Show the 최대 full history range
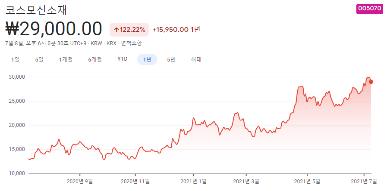Screen dimensions: 387x191 (x=196, y=59)
